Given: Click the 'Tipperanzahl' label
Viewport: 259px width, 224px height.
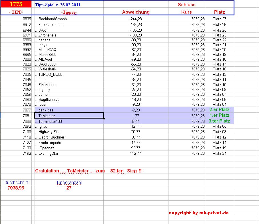Looking at the screenshot, I should point(69,182).
